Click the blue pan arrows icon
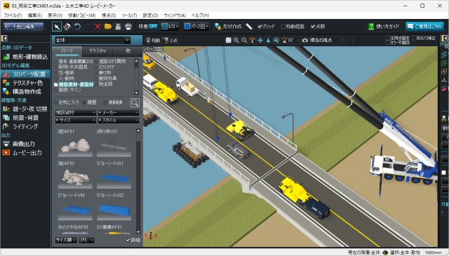 tap(260, 41)
